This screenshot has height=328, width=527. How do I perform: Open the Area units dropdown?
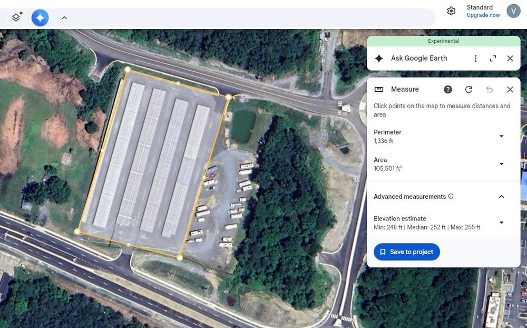[501, 164]
